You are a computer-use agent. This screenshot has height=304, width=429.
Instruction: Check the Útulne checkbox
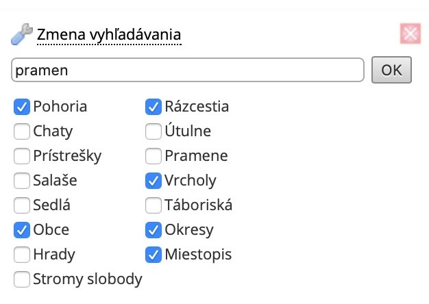click(154, 131)
